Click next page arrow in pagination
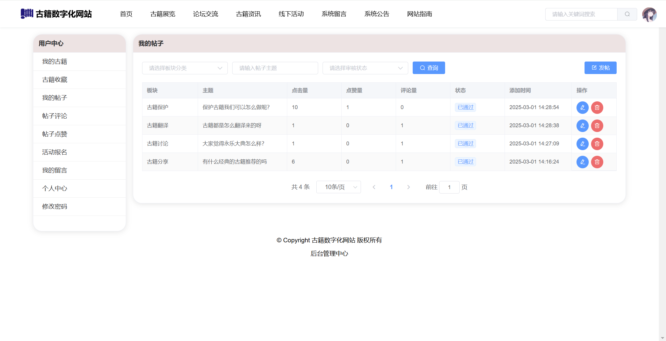666x341 pixels. click(409, 187)
